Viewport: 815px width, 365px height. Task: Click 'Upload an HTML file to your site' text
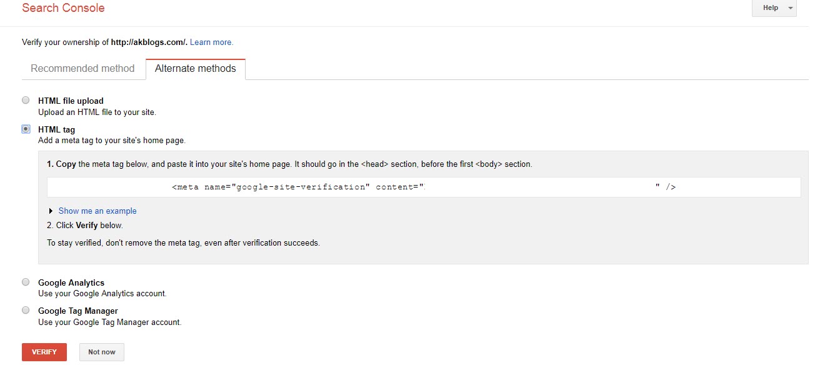click(x=97, y=112)
